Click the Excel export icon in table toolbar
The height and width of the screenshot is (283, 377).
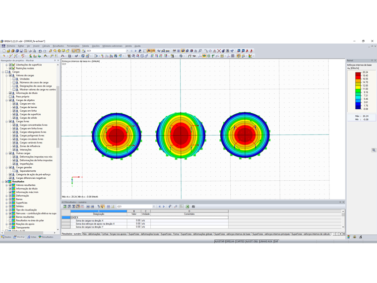click(188, 207)
